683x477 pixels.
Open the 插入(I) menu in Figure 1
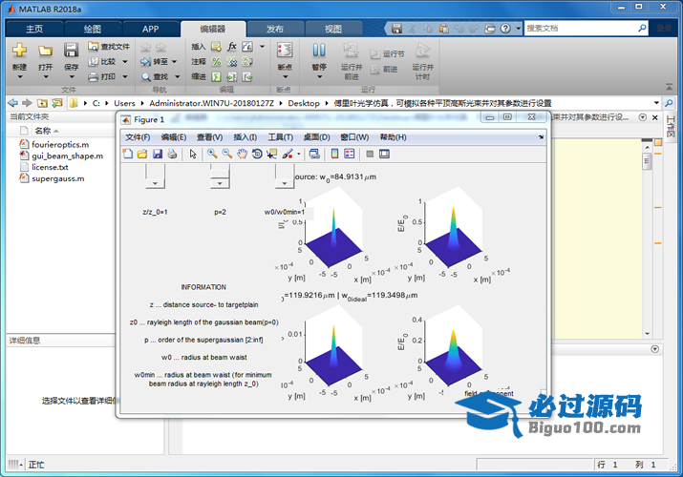click(245, 137)
